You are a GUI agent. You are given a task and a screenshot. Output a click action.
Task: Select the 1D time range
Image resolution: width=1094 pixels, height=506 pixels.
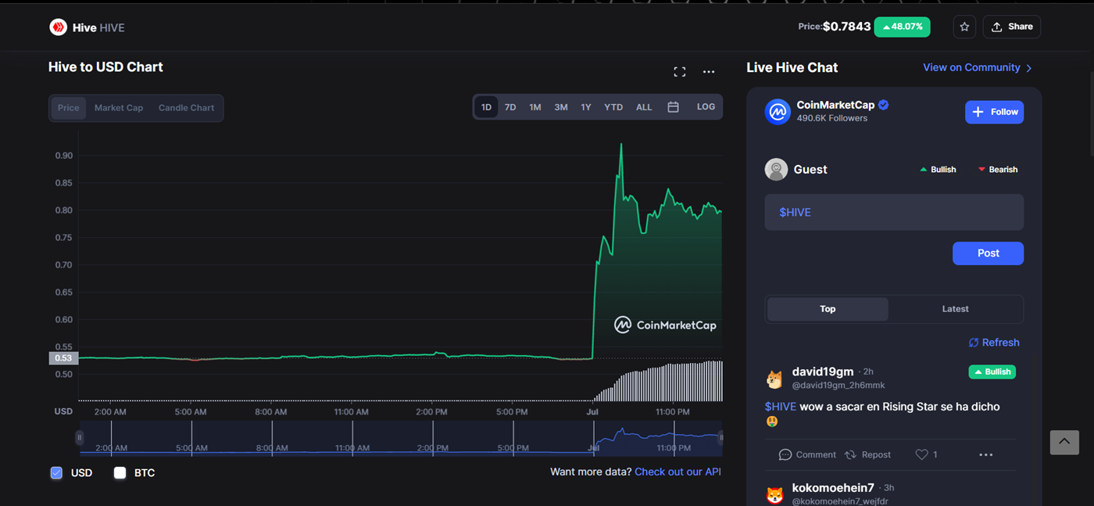486,107
